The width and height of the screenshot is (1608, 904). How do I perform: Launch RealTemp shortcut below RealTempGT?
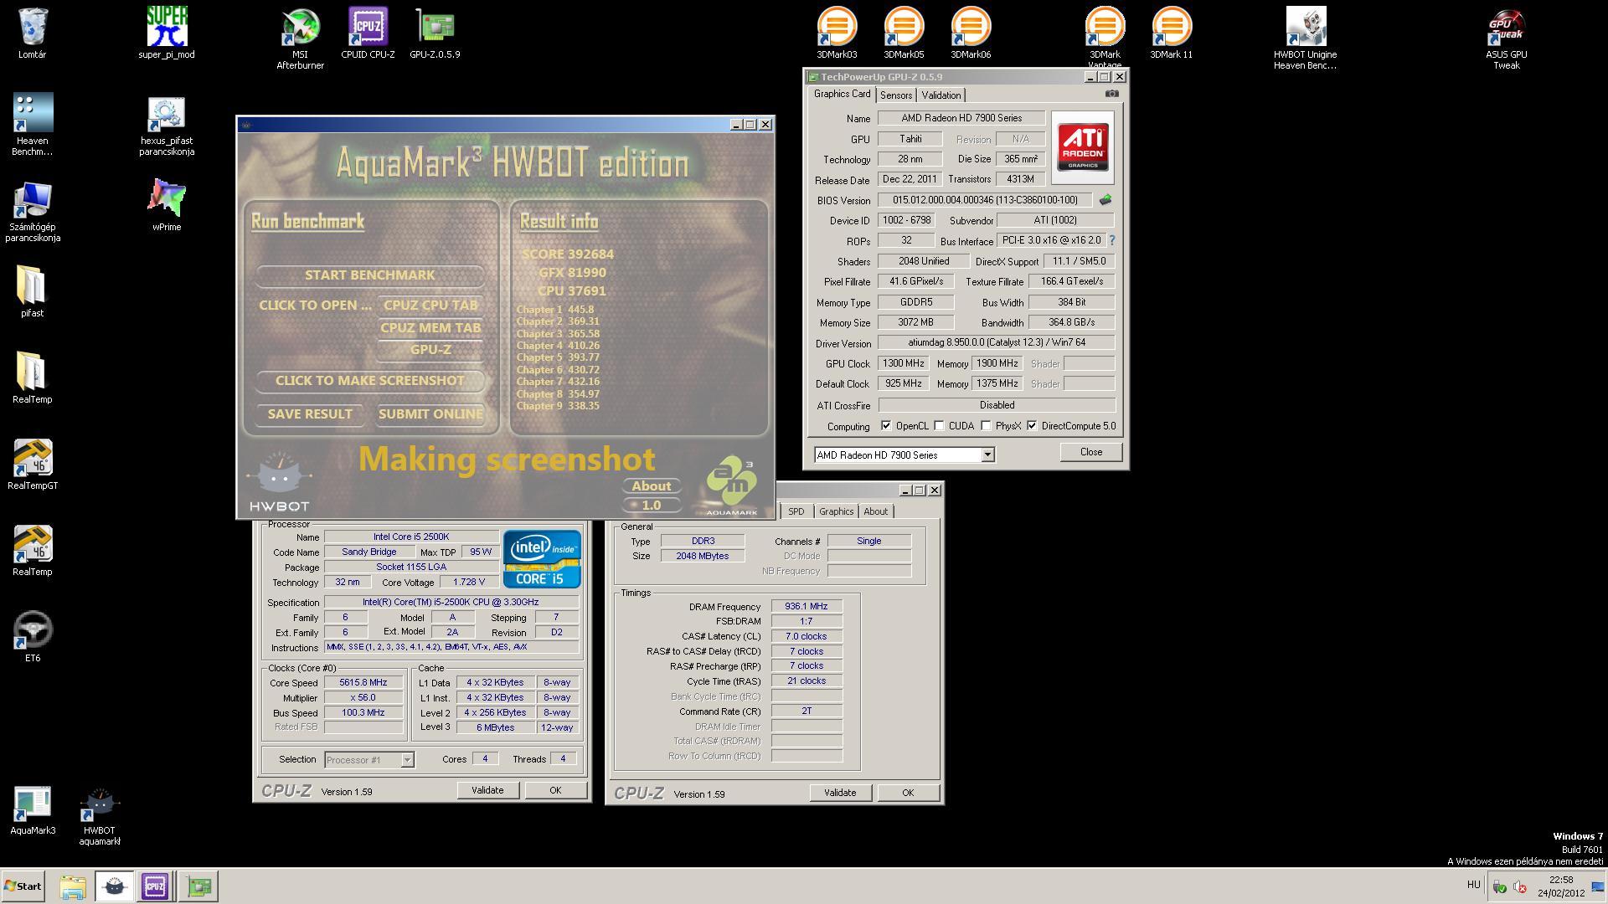(x=33, y=550)
